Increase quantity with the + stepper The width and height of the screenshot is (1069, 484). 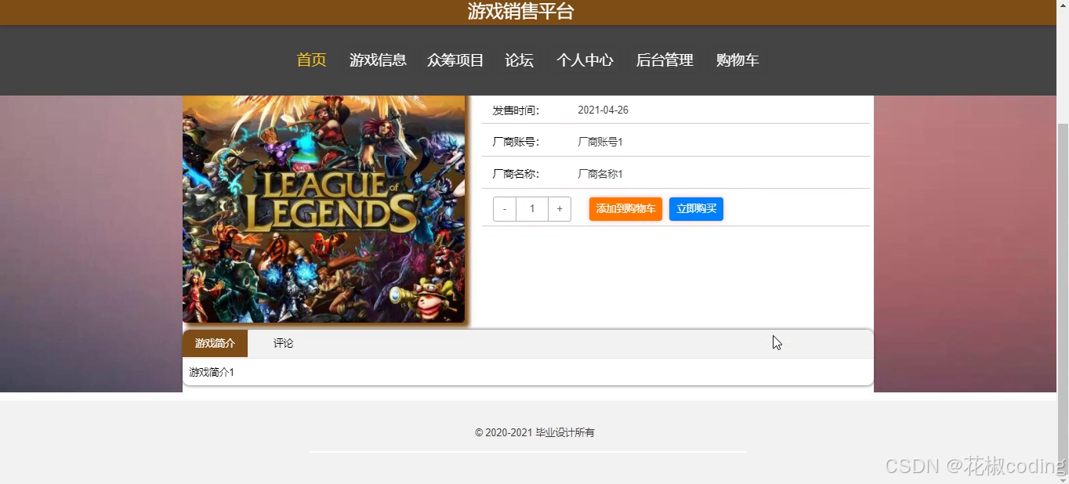click(x=559, y=208)
